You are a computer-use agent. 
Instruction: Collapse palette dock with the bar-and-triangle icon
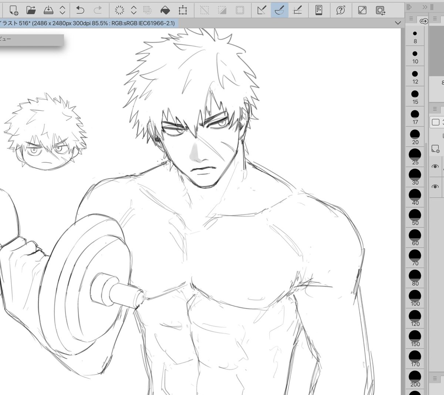tap(409, 7)
